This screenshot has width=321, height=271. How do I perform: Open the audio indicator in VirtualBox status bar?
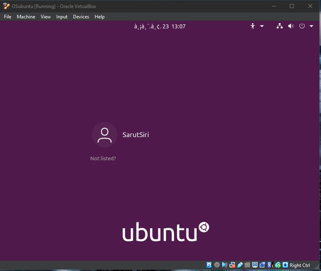pos(224,265)
